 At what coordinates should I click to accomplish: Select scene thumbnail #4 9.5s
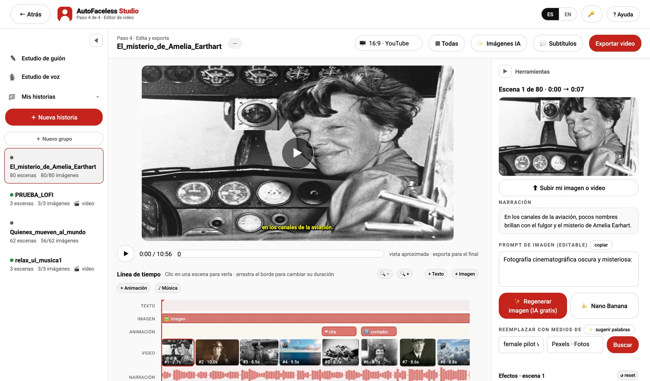[x=300, y=352]
